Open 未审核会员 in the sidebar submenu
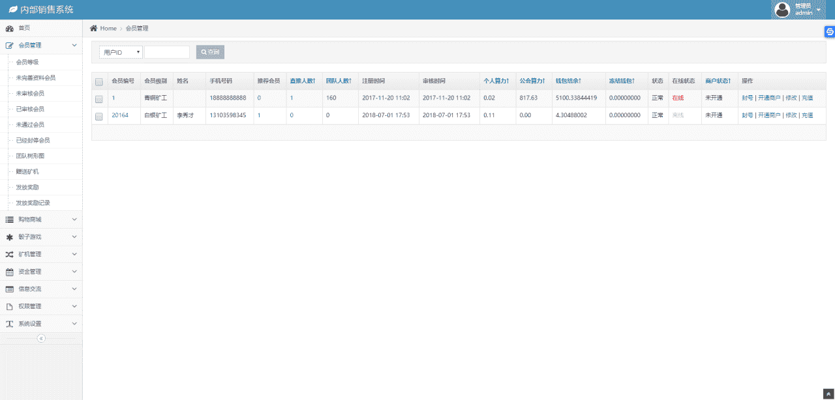Screen dimensions: 835x400 pyautogui.click(x=30, y=93)
